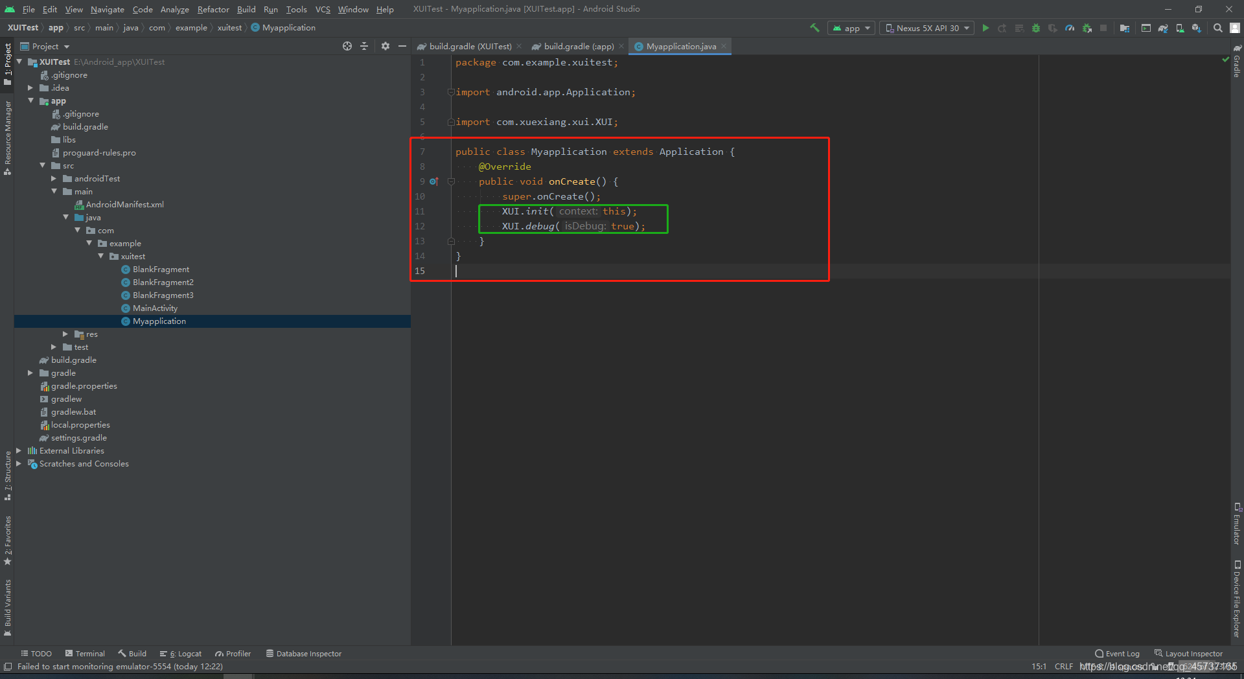Click Search Everywhere magnifier icon
Screen dimensions: 1244x679
click(1218, 28)
